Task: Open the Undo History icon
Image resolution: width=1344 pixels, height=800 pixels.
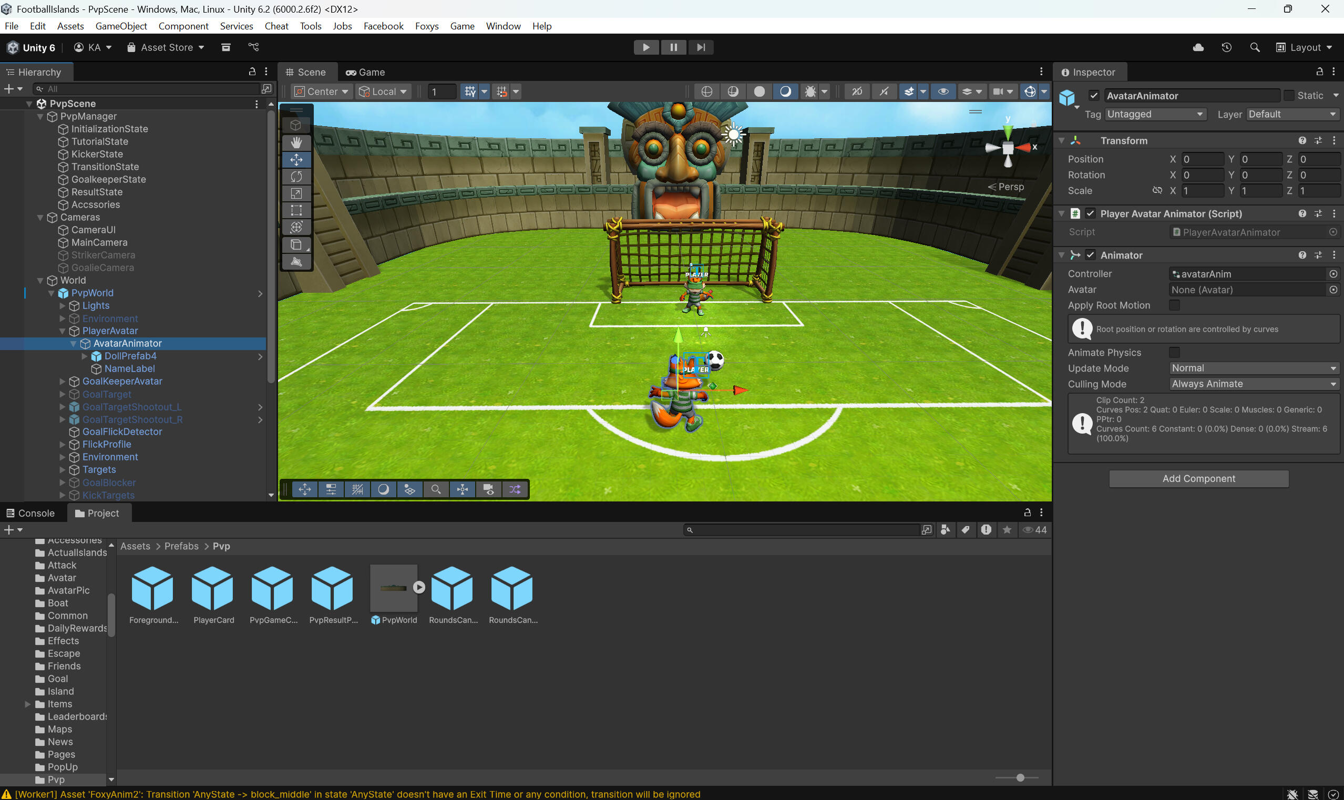Action: [x=1226, y=47]
